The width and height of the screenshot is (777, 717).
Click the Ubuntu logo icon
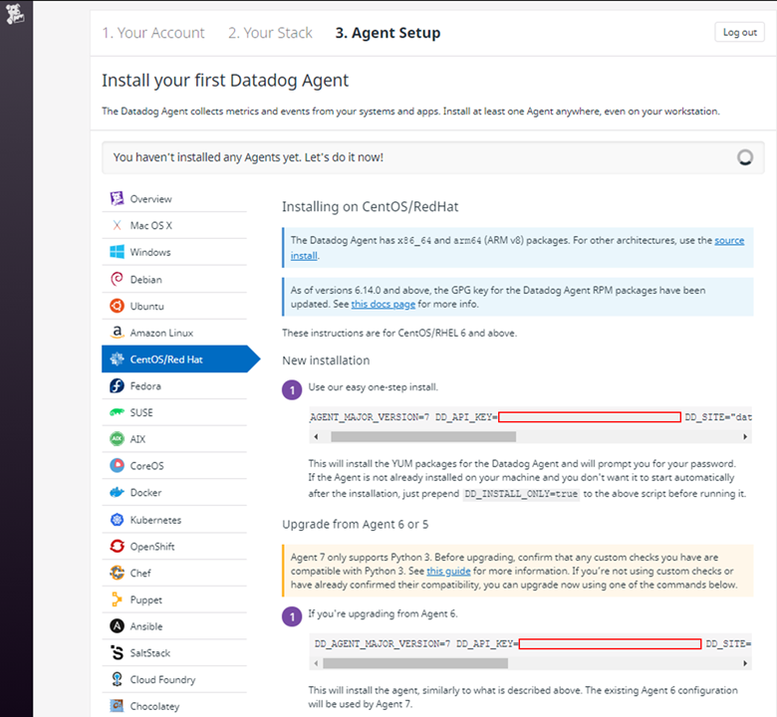click(117, 306)
